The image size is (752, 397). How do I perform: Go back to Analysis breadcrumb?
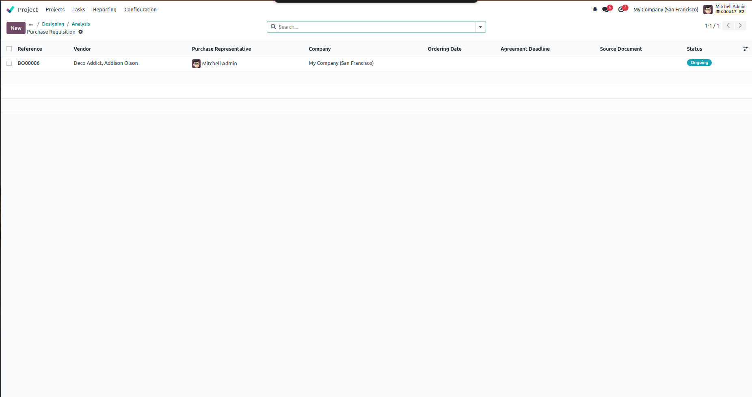(x=81, y=24)
